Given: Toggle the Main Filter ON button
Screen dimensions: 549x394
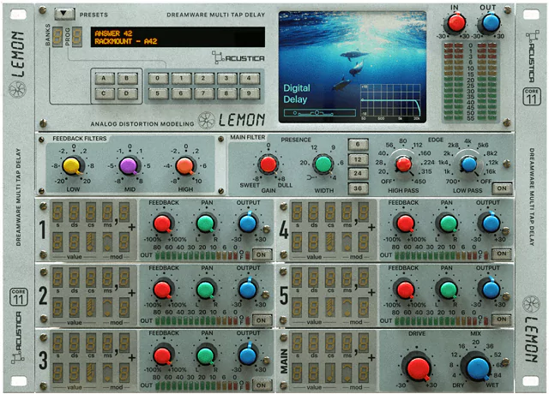Looking at the screenshot, I should pyautogui.click(x=502, y=188).
